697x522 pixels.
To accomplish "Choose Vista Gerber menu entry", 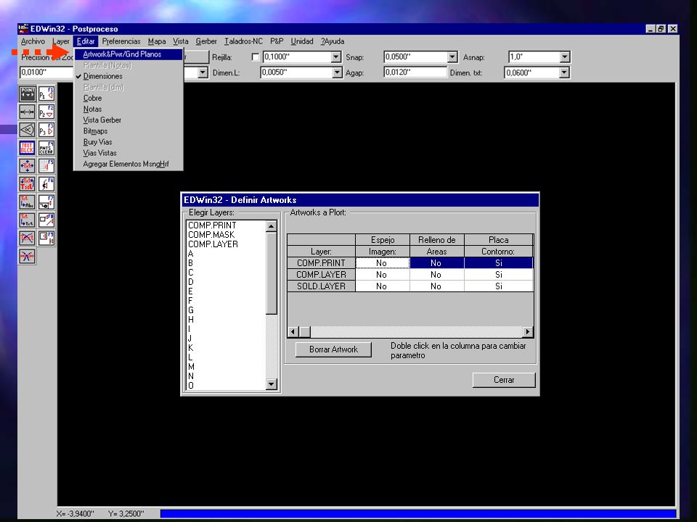I will [129, 120].
